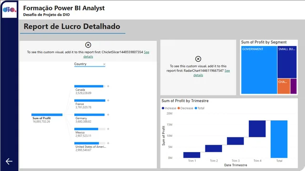
Task: Click the ChicletSlicer error X icon
Action: tap(88, 45)
